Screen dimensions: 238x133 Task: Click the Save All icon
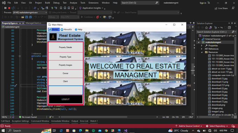(30, 17)
